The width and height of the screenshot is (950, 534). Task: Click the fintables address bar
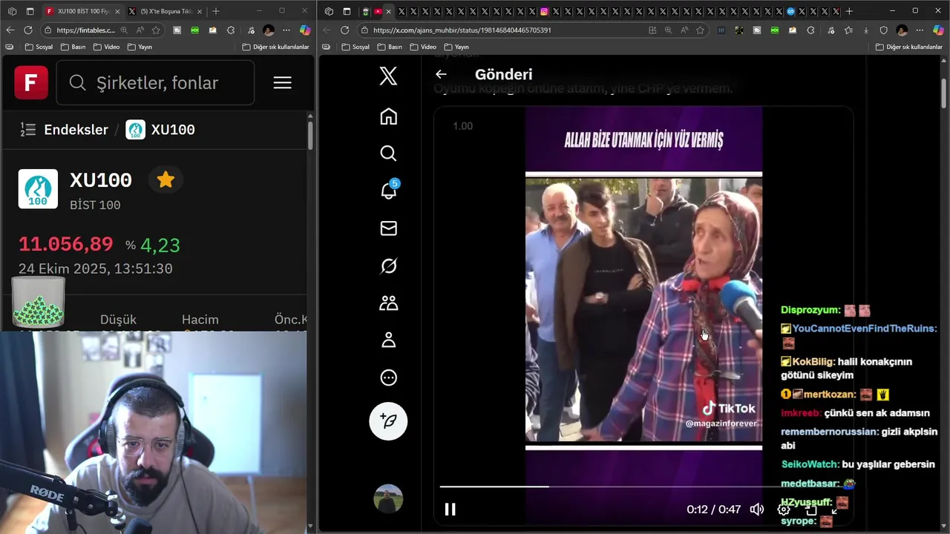85,30
